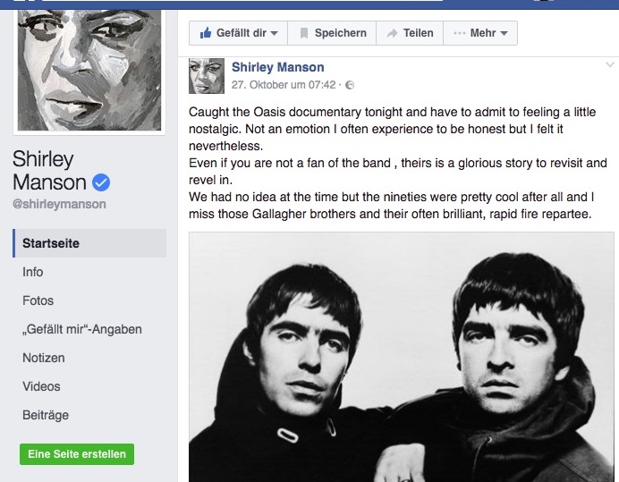
Task: Go to the Info section
Action: pyautogui.click(x=33, y=272)
